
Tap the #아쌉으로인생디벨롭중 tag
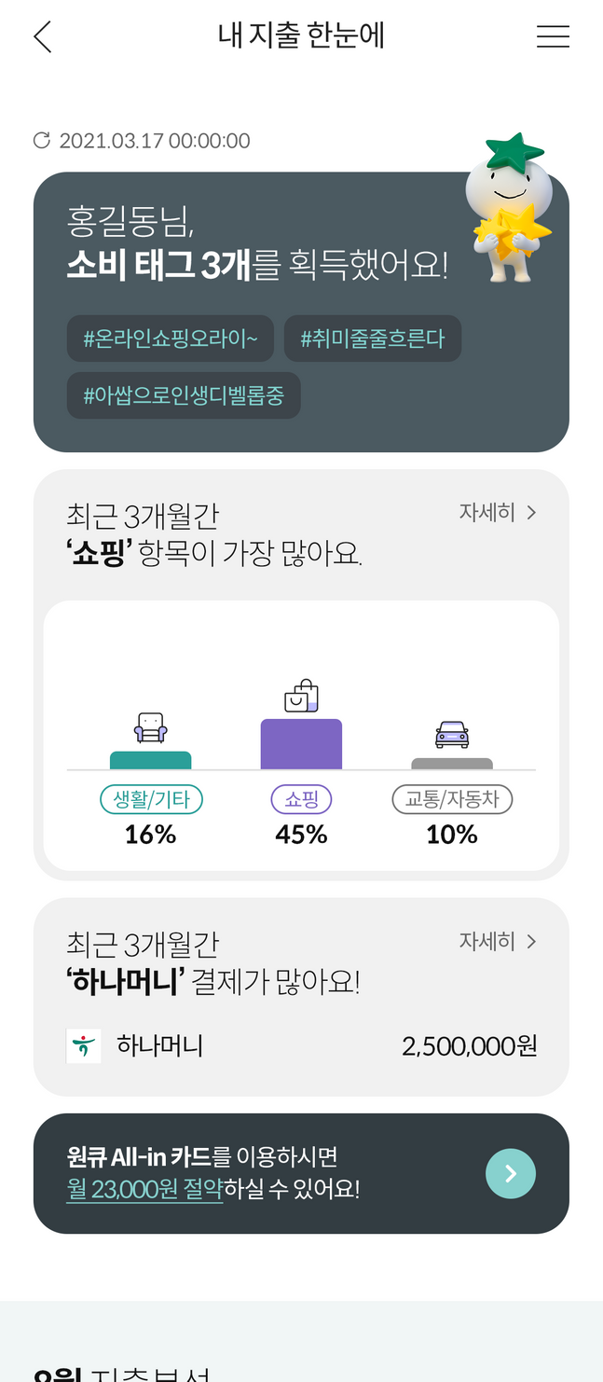(x=184, y=395)
